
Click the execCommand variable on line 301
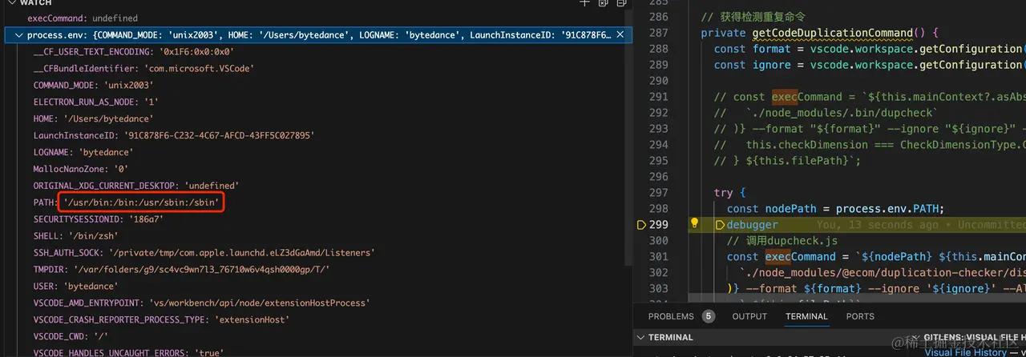pyautogui.click(x=801, y=257)
